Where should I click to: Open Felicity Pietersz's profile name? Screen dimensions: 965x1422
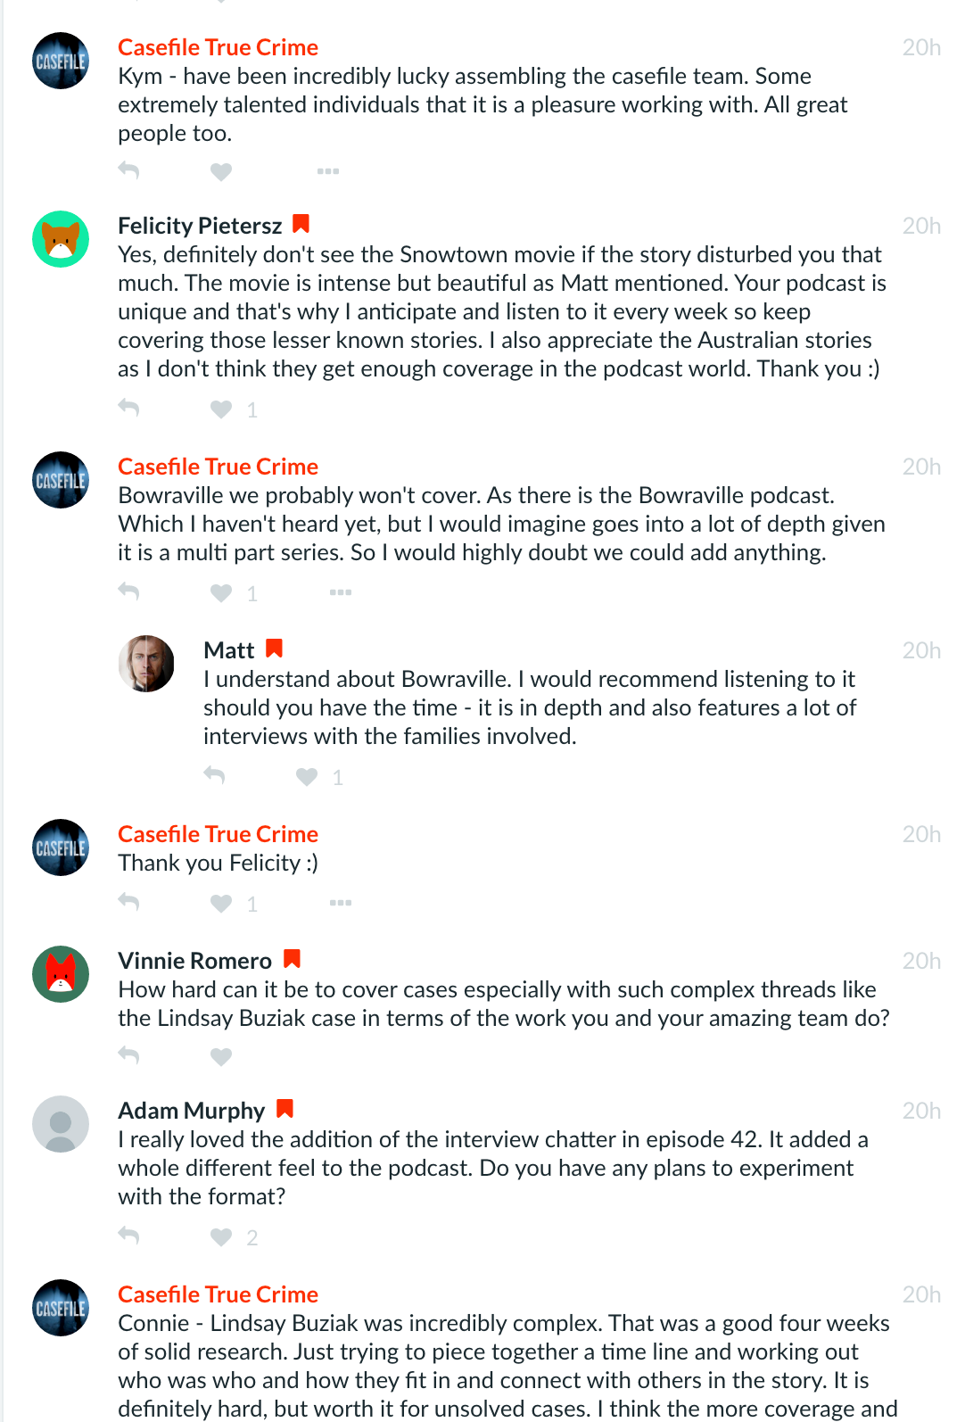(200, 226)
